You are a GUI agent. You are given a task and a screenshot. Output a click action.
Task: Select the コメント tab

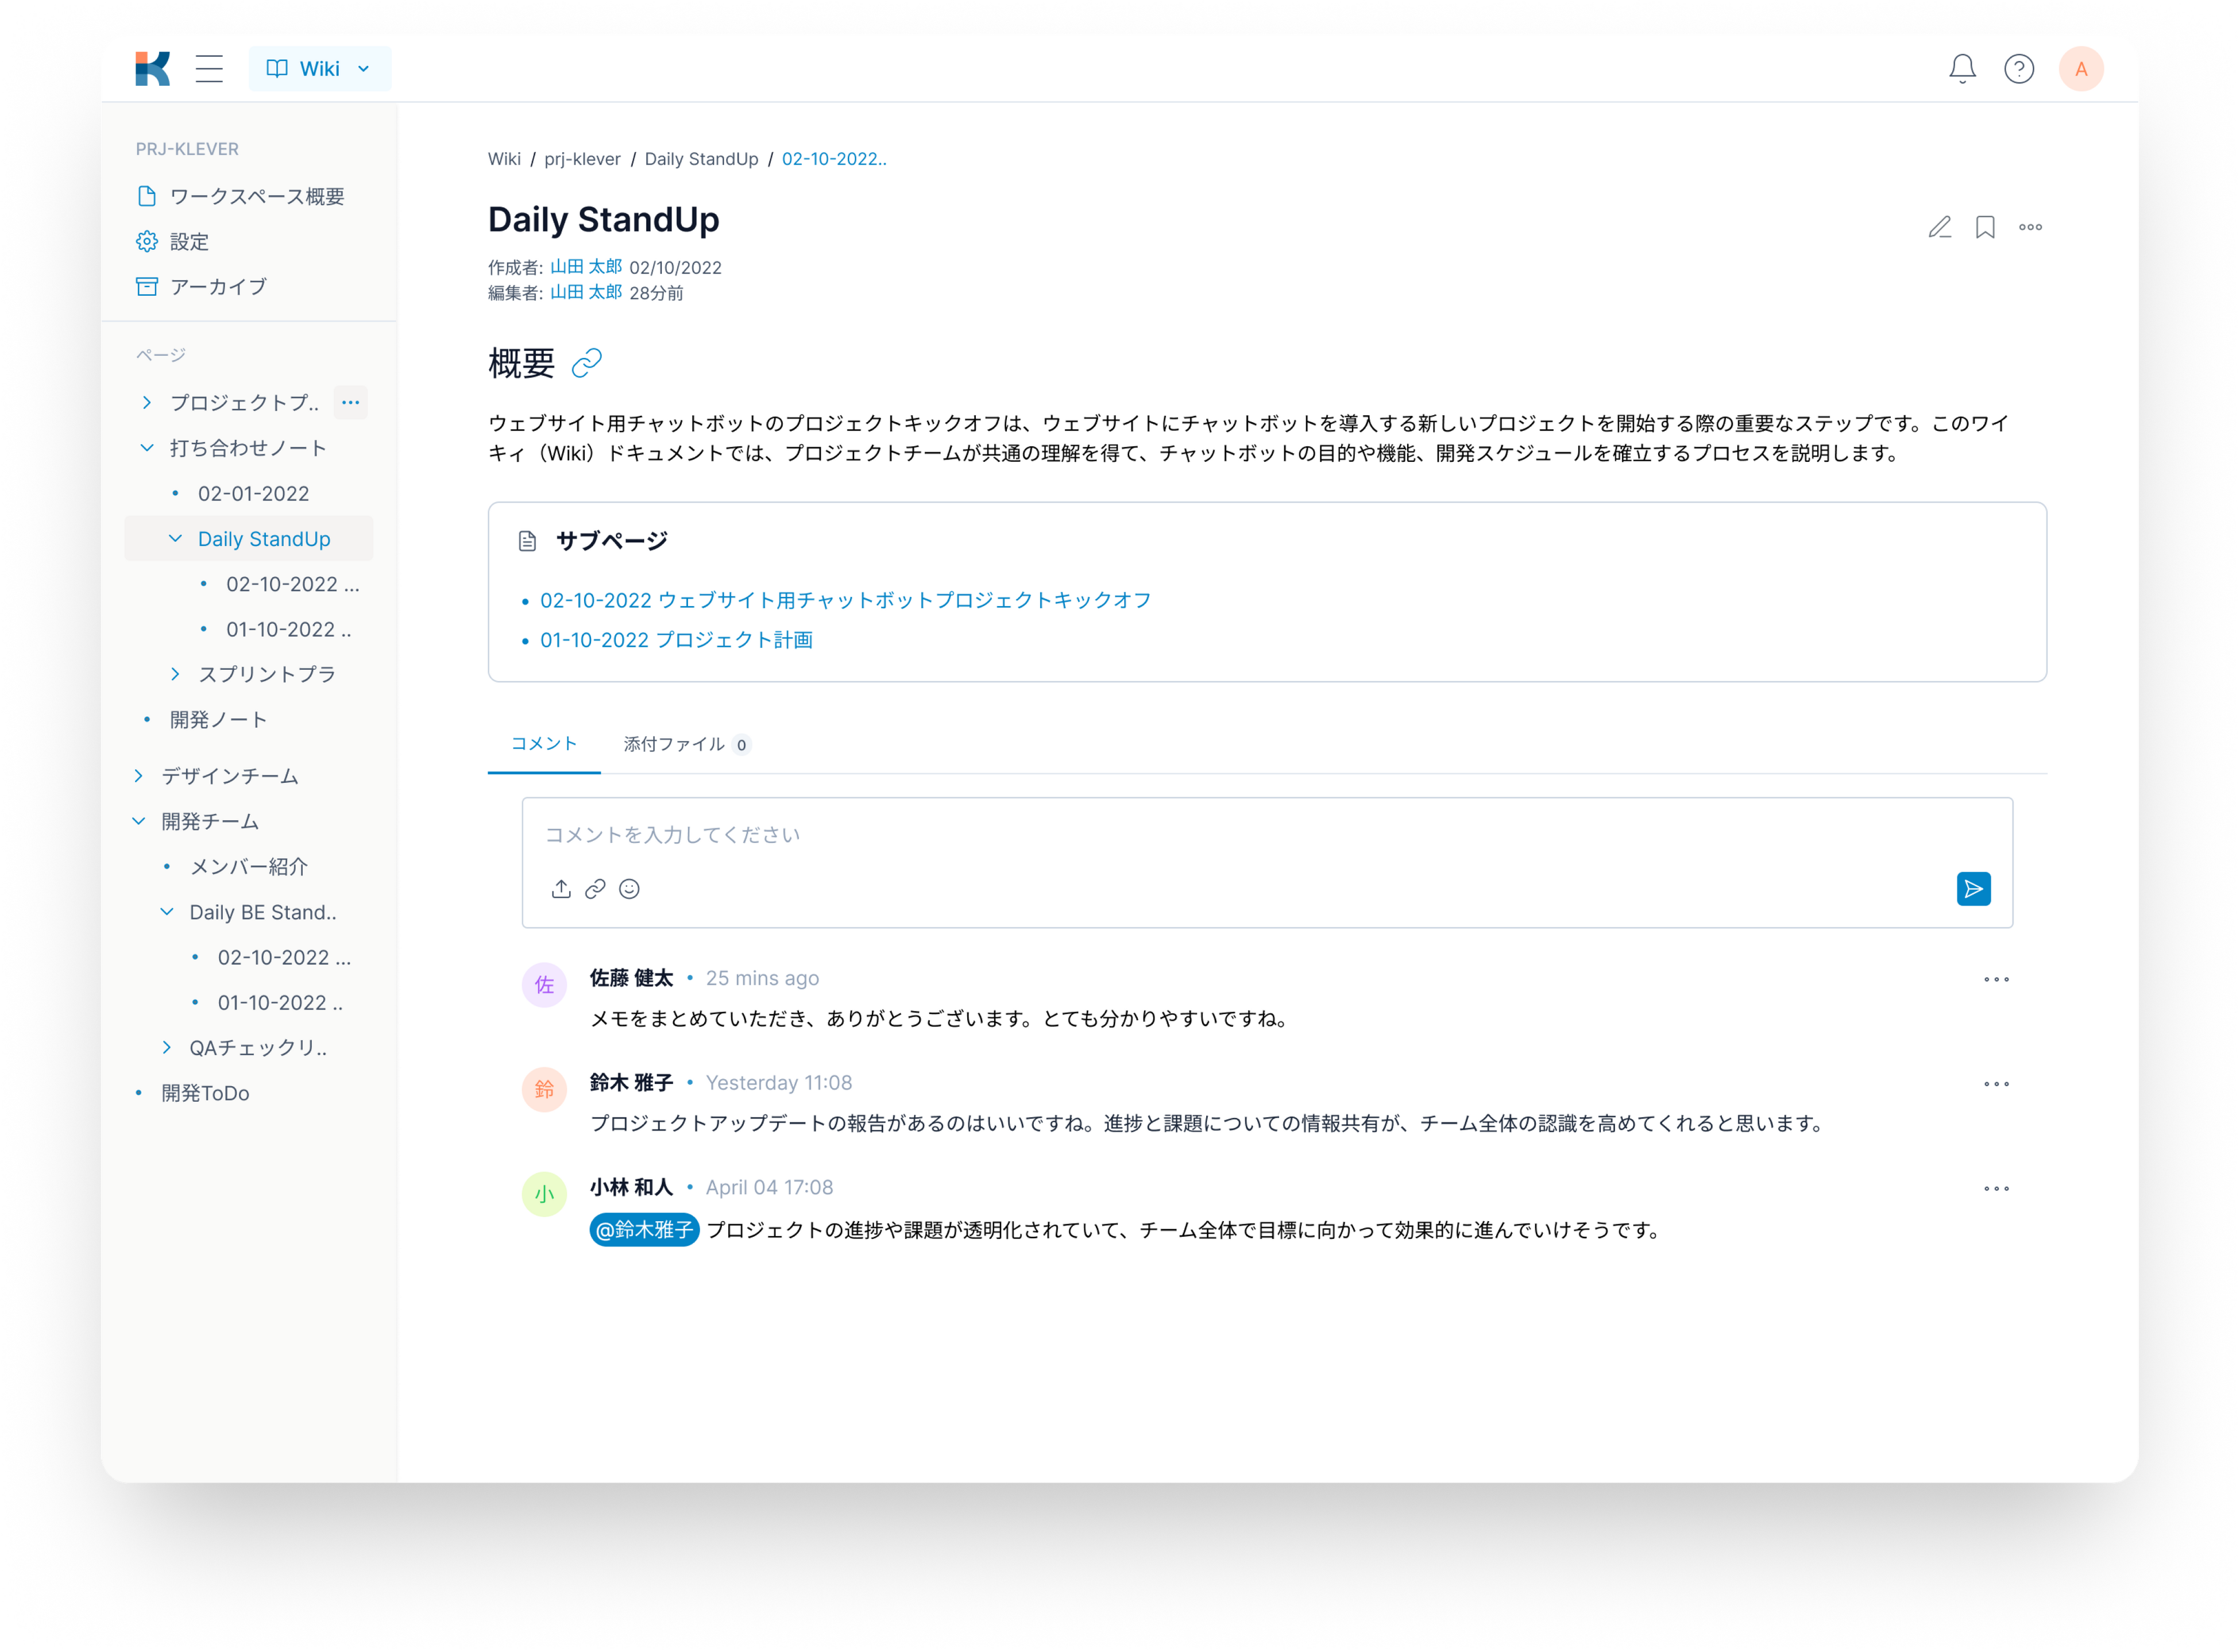[543, 743]
